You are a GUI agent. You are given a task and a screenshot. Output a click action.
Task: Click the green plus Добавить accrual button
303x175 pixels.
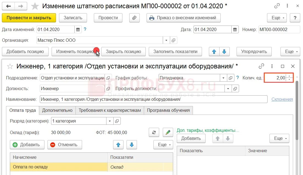click(27, 145)
